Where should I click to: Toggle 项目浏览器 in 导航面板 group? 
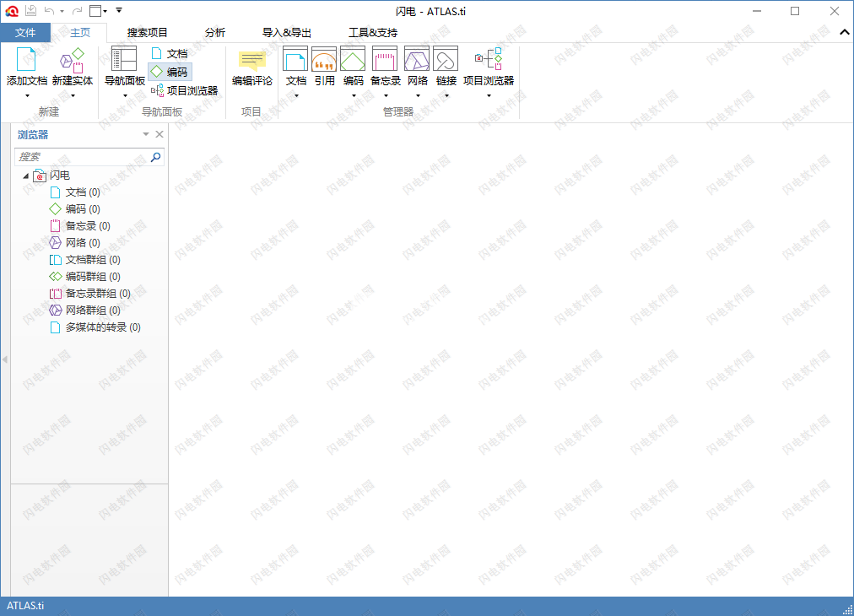click(x=185, y=90)
